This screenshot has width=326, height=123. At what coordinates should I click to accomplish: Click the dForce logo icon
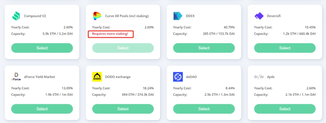(x=16, y=77)
